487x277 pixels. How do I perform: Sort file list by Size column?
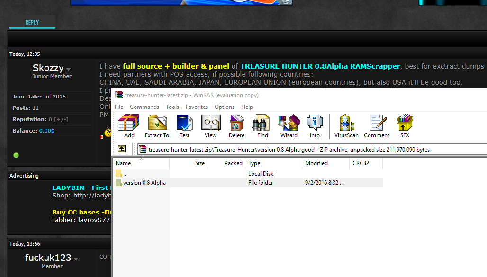(188, 163)
